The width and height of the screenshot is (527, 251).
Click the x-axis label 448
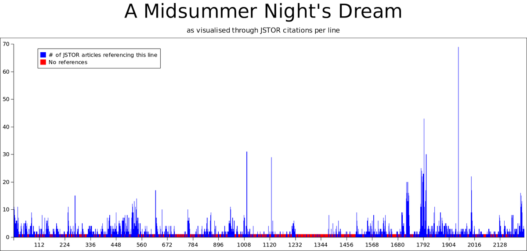[116, 245]
